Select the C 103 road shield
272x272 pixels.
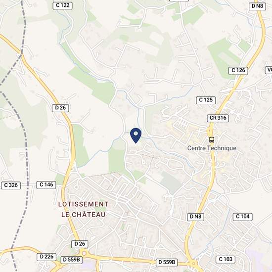tap(226, 259)
